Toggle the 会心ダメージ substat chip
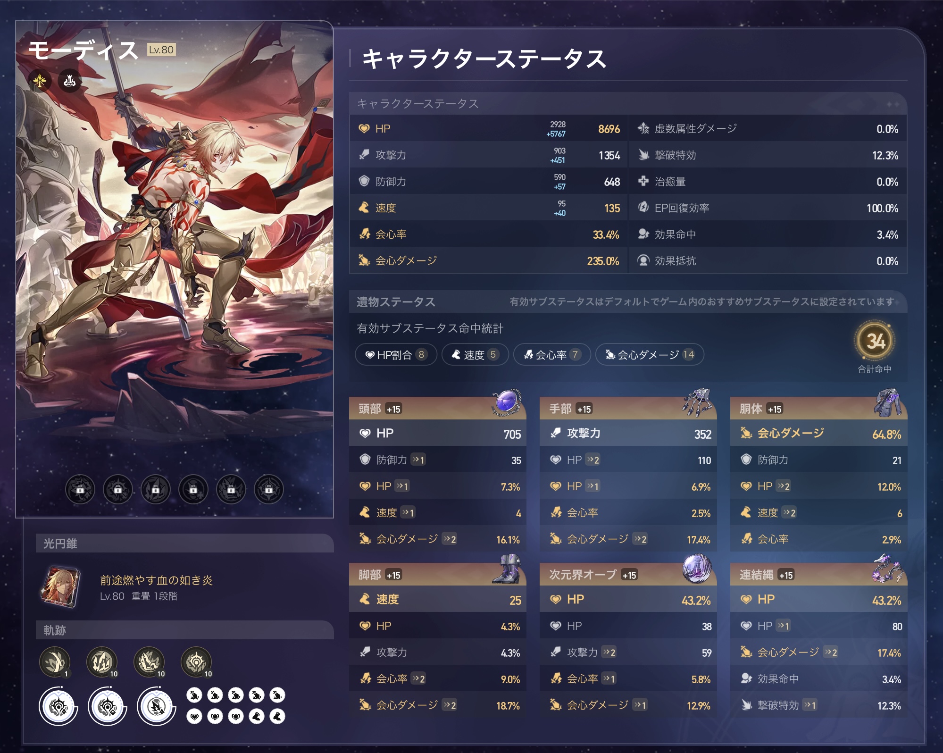Viewport: 943px width, 753px height. 650,354
